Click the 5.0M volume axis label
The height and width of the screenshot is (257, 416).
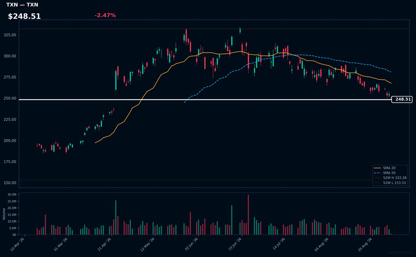coord(12,228)
